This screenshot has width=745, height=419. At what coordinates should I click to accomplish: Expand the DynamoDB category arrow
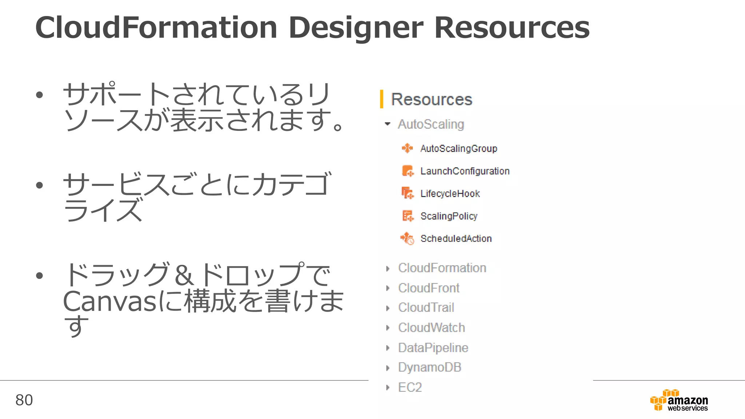tap(388, 368)
